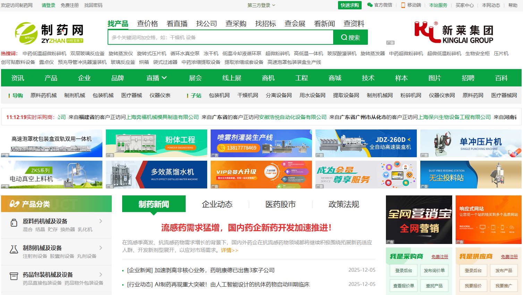523x295 pixels.
Task: Expand the 药品包装机械及设备 category arrow
Action: click(101, 275)
